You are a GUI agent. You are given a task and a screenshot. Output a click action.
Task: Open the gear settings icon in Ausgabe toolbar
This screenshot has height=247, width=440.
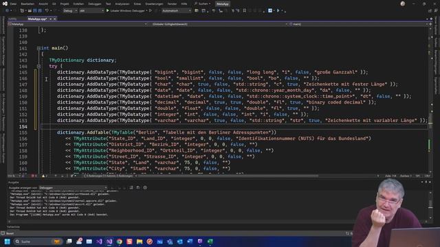tap(145, 187)
